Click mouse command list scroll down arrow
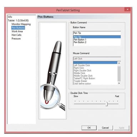Screen dimensions: 137x137 tap(119, 83)
